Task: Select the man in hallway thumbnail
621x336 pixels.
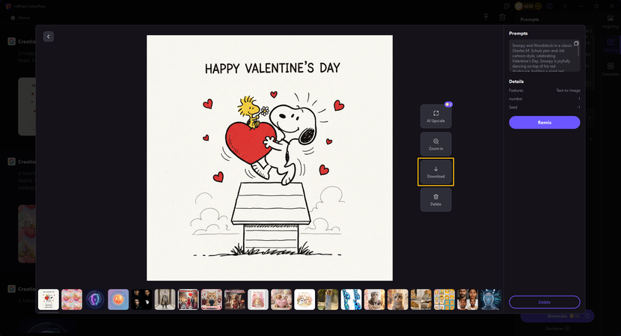Action: pyautogui.click(x=165, y=299)
